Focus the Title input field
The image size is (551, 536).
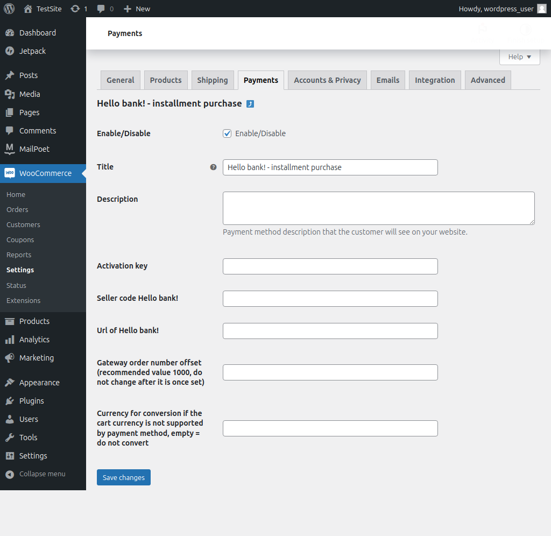point(330,167)
